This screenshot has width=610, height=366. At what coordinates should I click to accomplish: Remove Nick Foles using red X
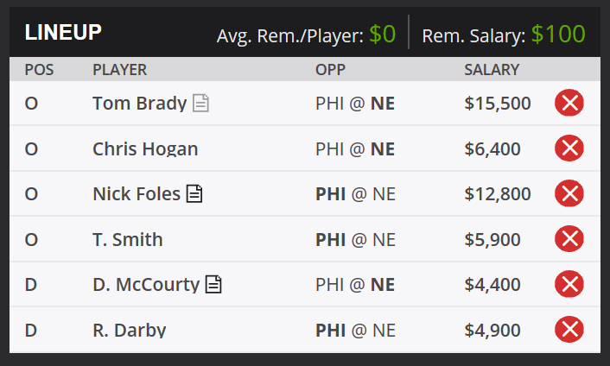pyautogui.click(x=569, y=193)
